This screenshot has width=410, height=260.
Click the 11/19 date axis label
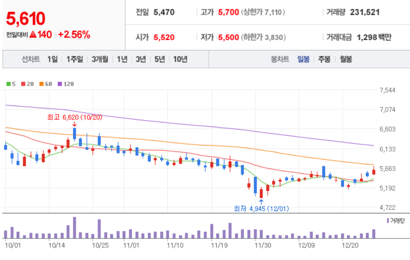[x=219, y=245]
